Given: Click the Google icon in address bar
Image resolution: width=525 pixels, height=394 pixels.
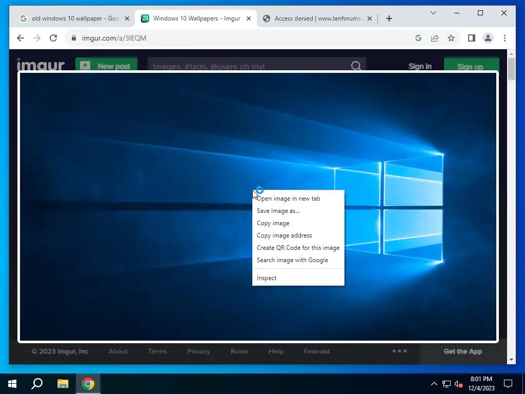Looking at the screenshot, I should [418, 38].
